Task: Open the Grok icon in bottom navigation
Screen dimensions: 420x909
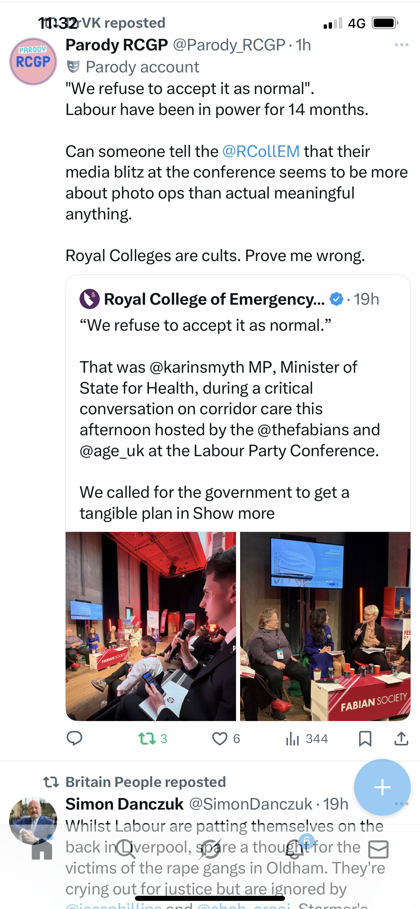Action: click(210, 849)
